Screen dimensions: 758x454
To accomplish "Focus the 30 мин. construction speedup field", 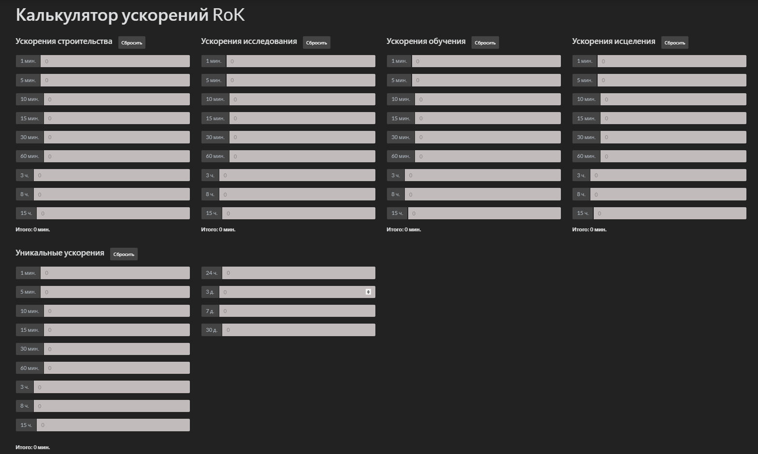I will click(117, 137).
